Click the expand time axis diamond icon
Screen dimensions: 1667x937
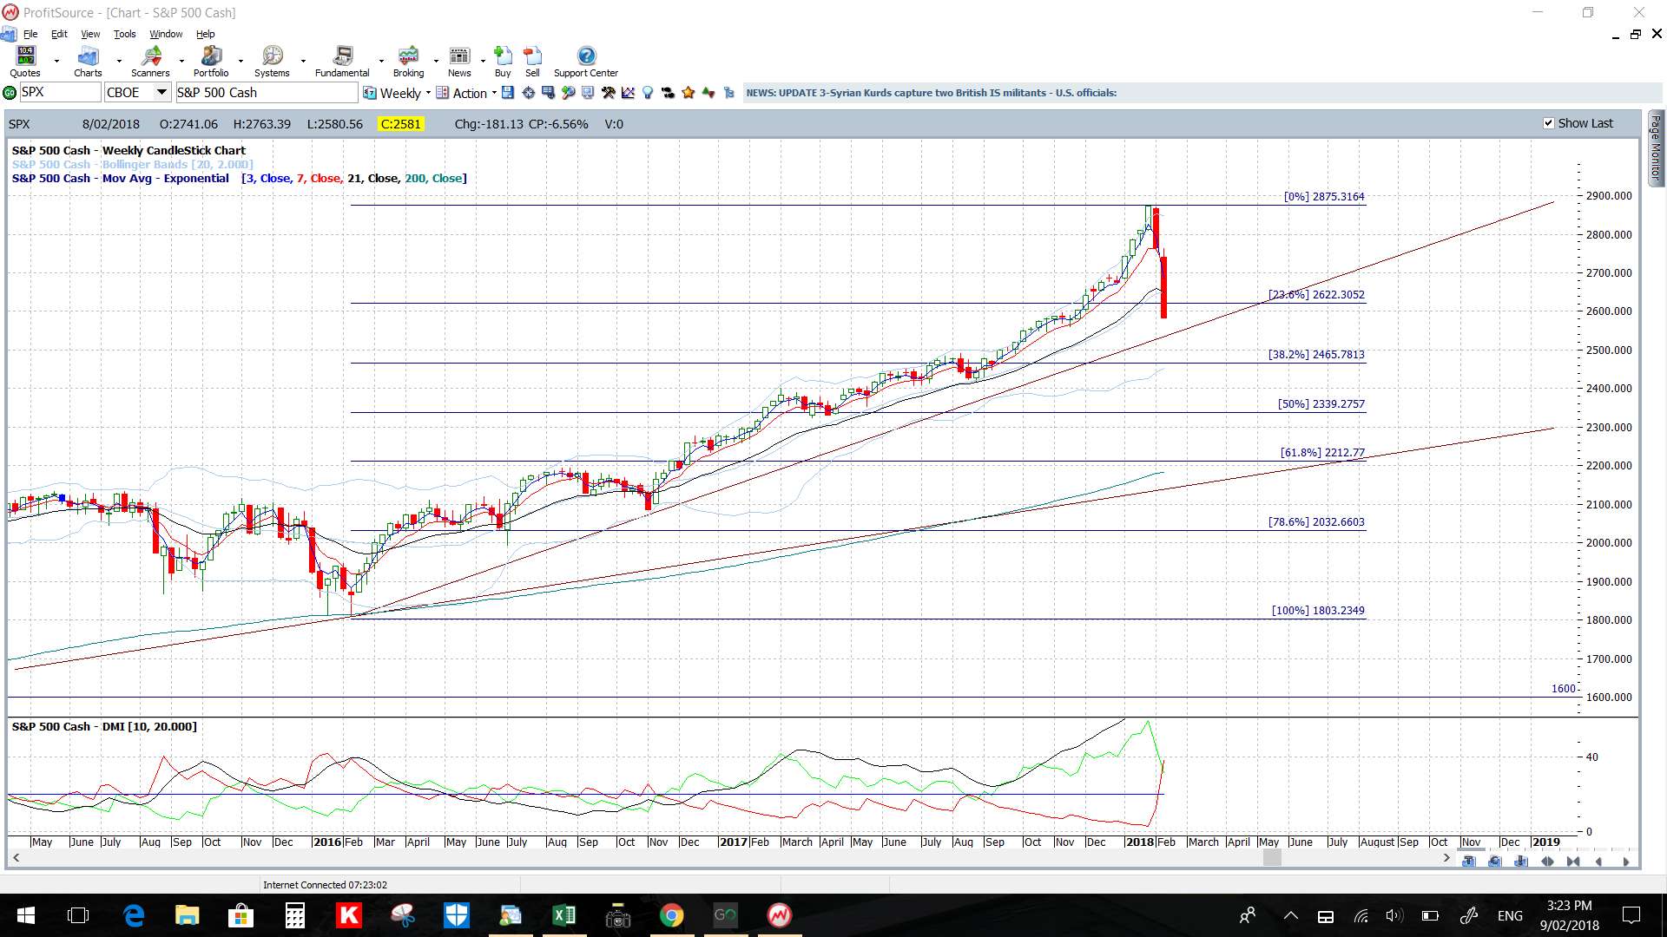click(x=1547, y=862)
